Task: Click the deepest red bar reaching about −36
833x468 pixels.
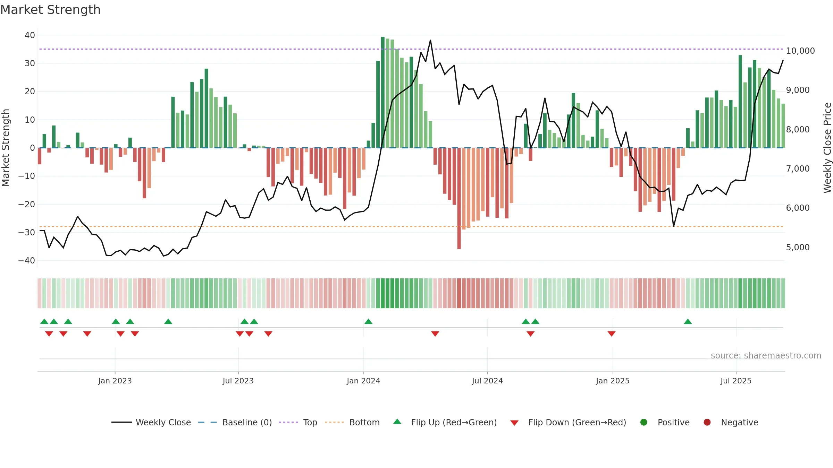Action: tap(459, 198)
